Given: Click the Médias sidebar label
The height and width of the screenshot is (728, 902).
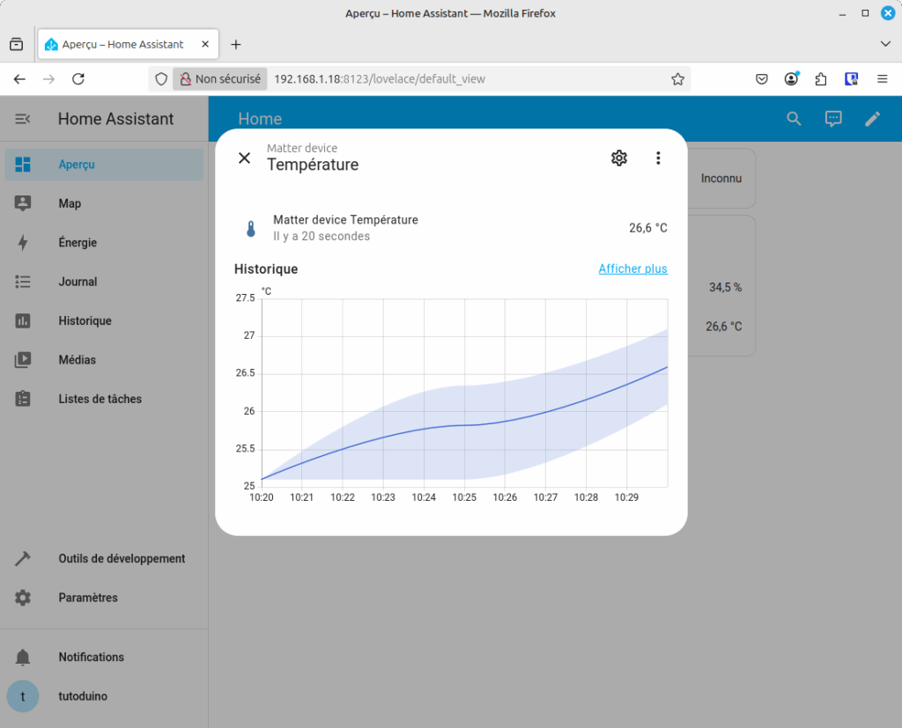Looking at the screenshot, I should [78, 359].
